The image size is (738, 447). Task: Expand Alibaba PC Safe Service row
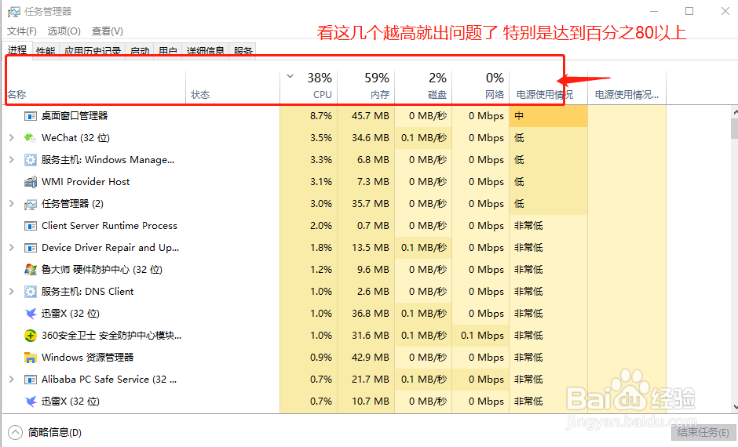(x=12, y=380)
